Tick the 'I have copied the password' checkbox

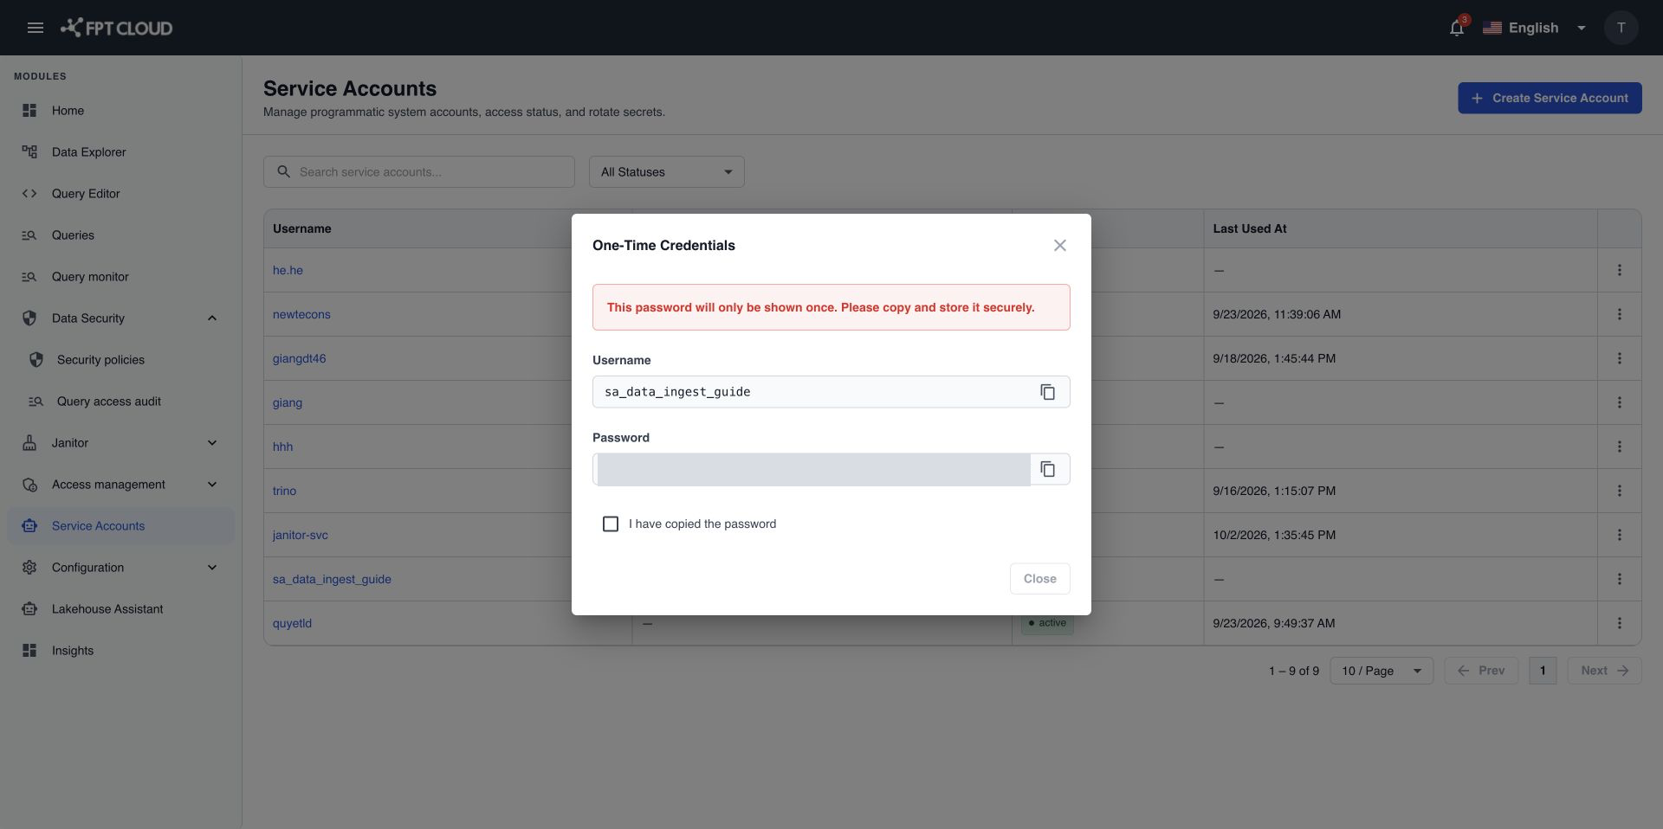(611, 524)
